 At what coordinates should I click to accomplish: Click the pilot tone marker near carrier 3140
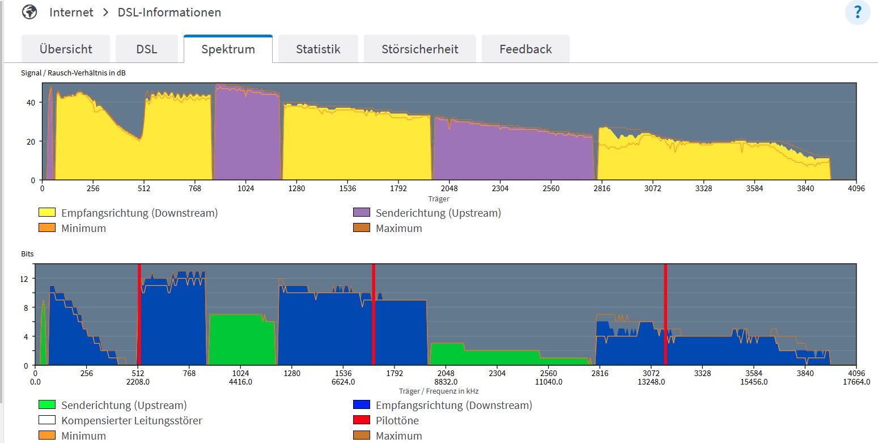point(665,314)
